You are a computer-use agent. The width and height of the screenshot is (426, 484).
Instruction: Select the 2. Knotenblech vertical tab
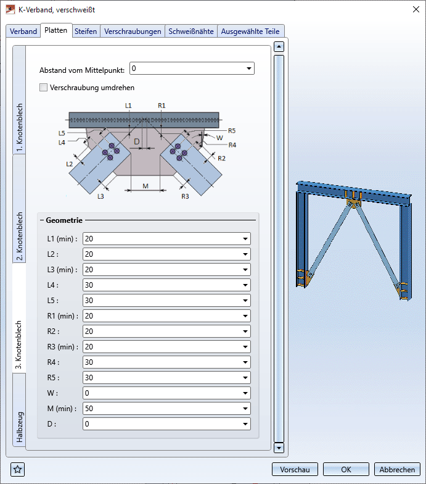pos(19,209)
